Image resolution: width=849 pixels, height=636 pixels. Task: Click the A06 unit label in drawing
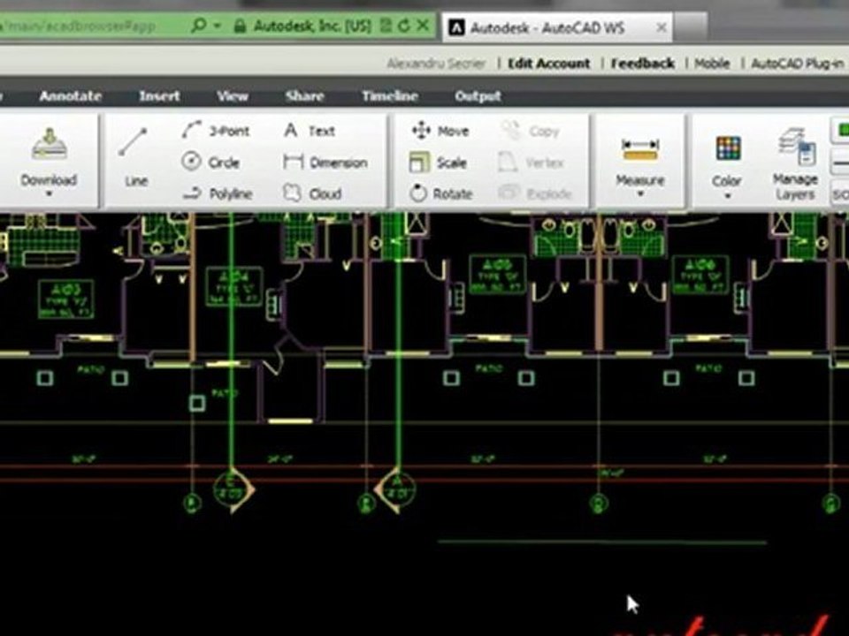pos(700,276)
